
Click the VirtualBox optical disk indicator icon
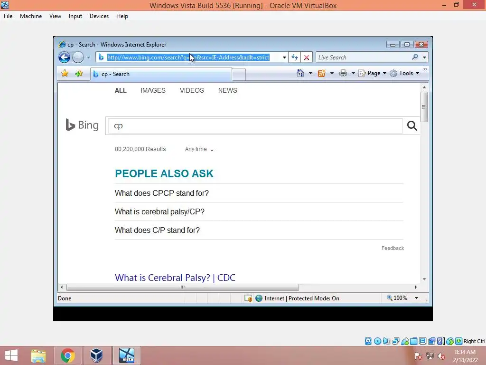tap(377, 341)
